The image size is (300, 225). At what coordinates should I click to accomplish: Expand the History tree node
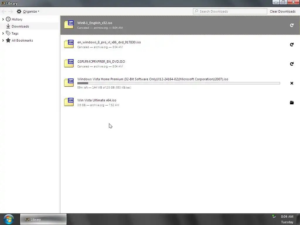[3, 19]
